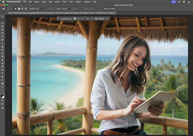Open the Layer menu
The width and height of the screenshot is (193, 136).
44,2
